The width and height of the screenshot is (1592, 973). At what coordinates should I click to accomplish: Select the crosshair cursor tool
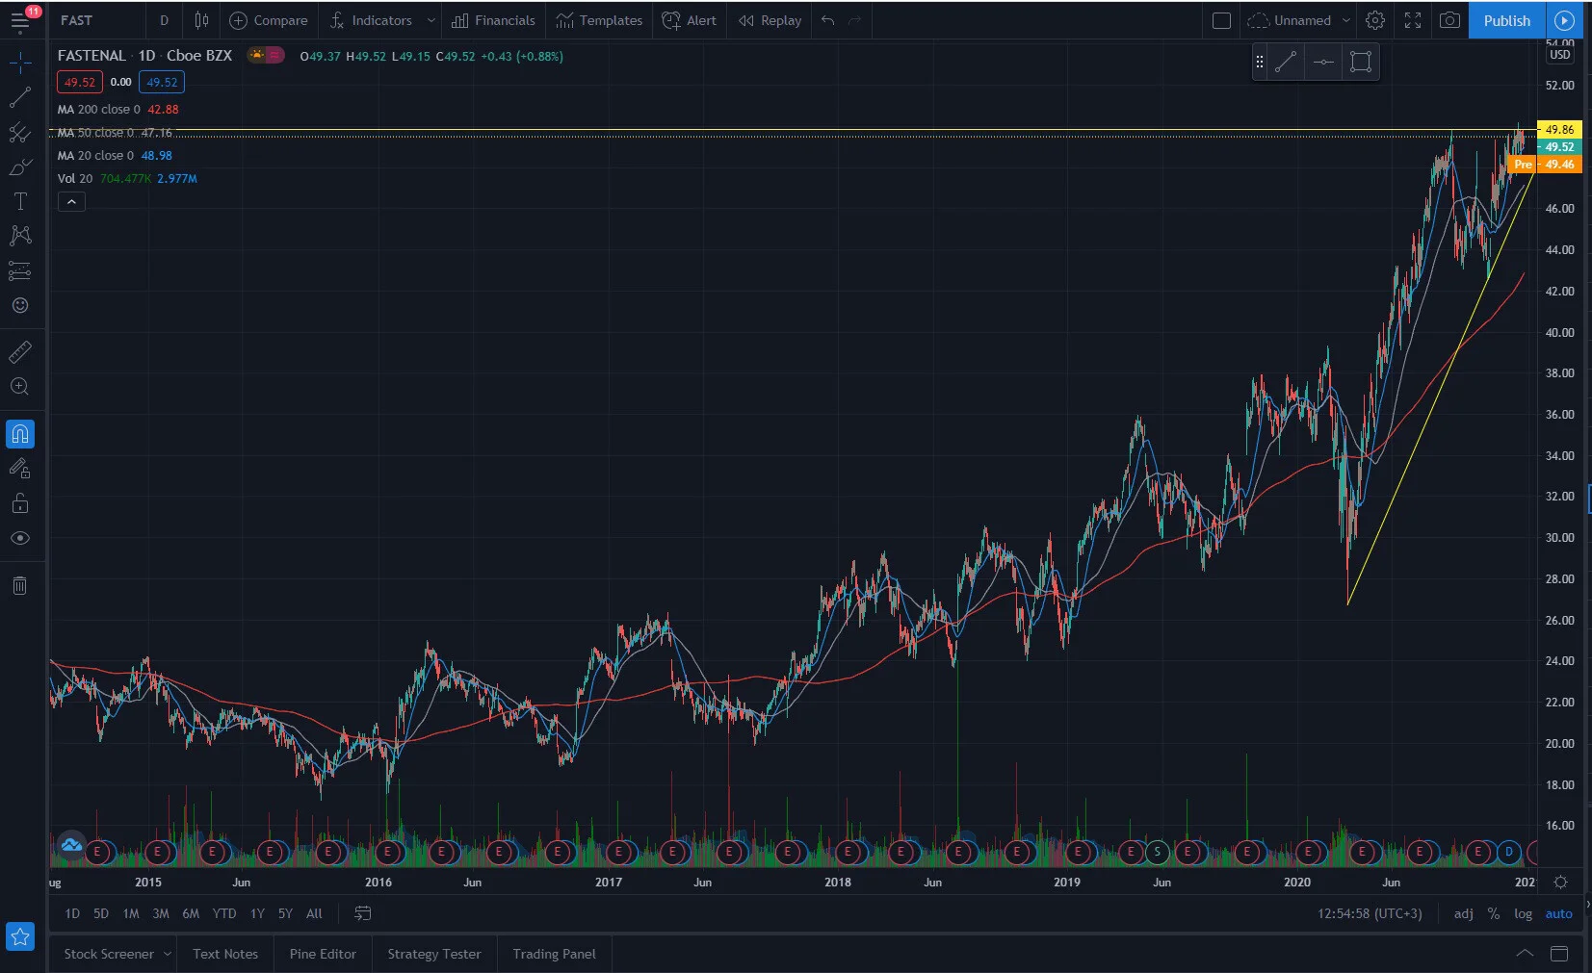point(20,64)
